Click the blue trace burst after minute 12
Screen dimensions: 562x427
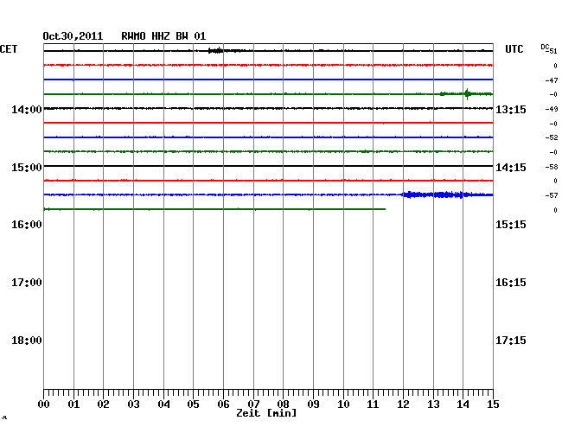pos(436,194)
